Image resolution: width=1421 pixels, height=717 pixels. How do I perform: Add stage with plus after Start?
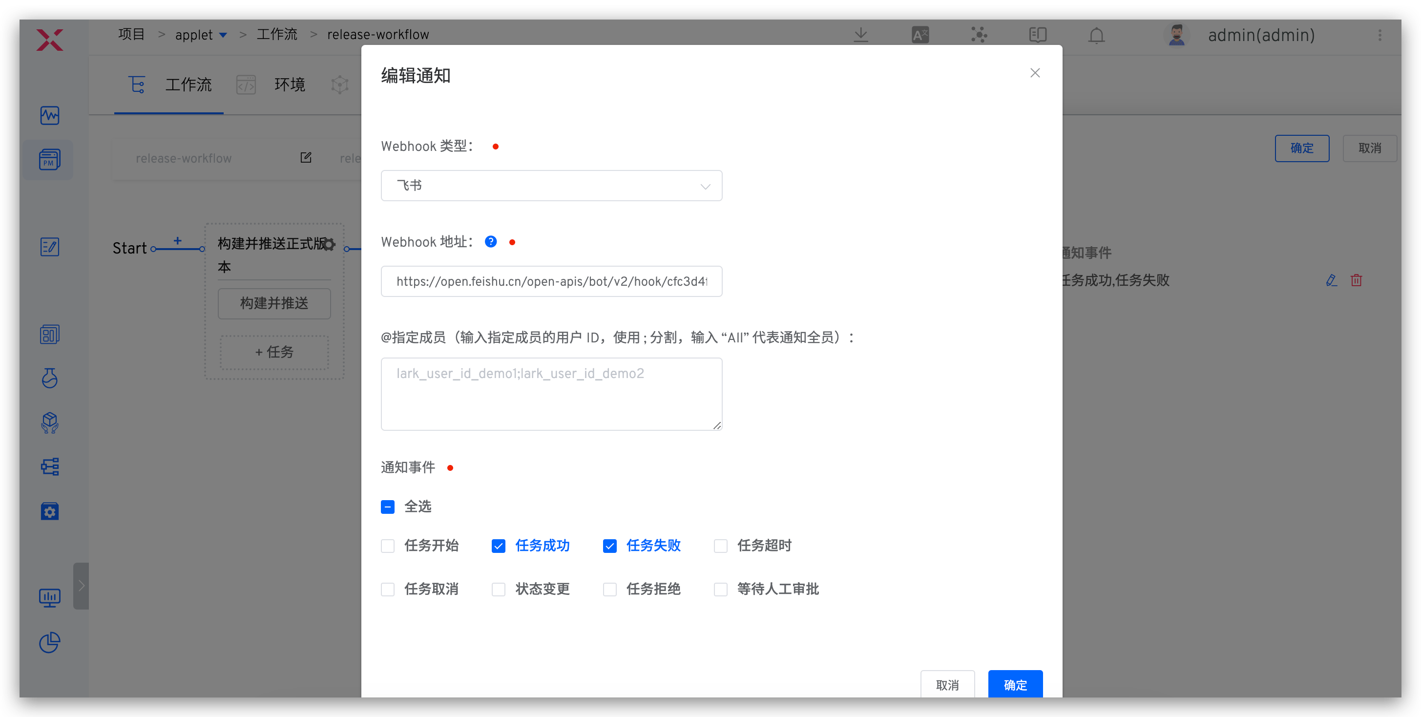pos(178,241)
